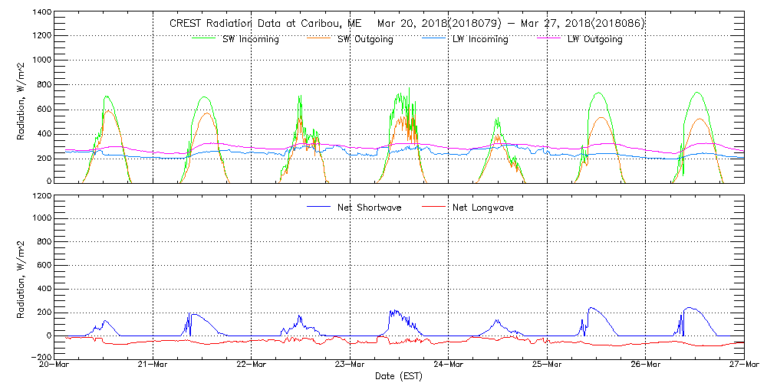The width and height of the screenshot is (767, 383).
Task: Click the Date (EST) x-axis title
Action: 400,376
